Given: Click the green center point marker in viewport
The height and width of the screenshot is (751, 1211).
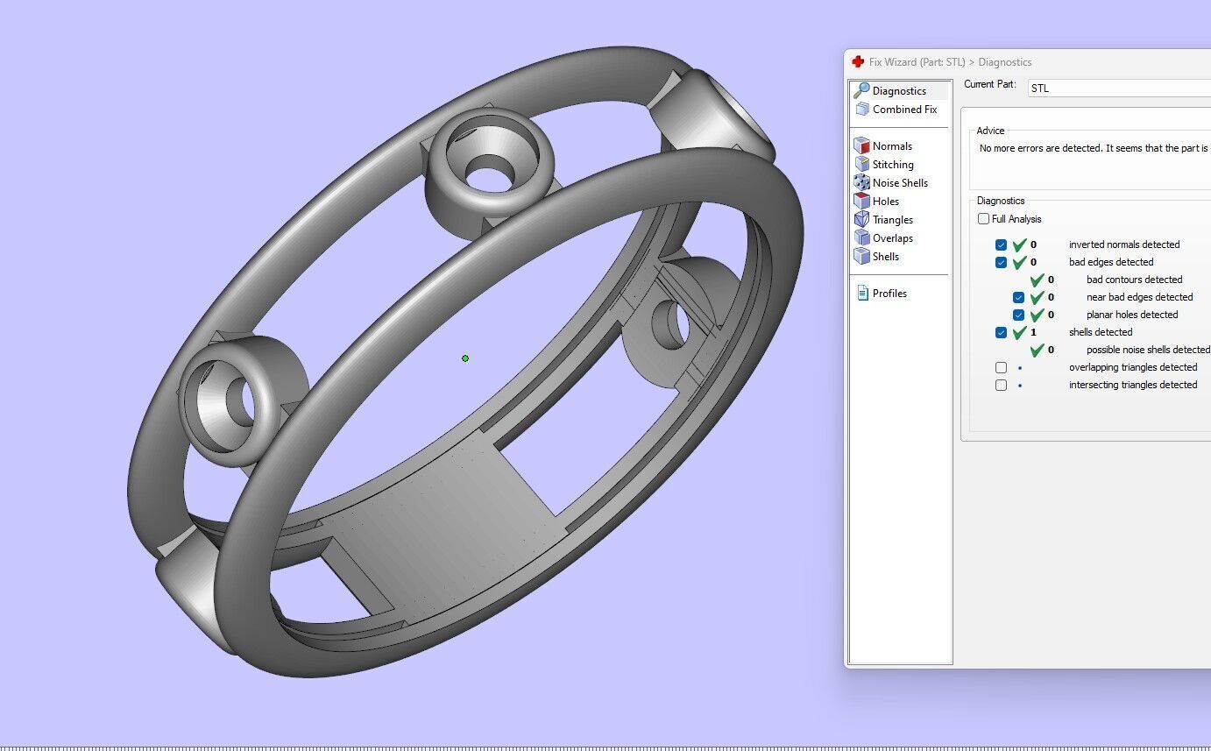Looking at the screenshot, I should pos(465,358).
